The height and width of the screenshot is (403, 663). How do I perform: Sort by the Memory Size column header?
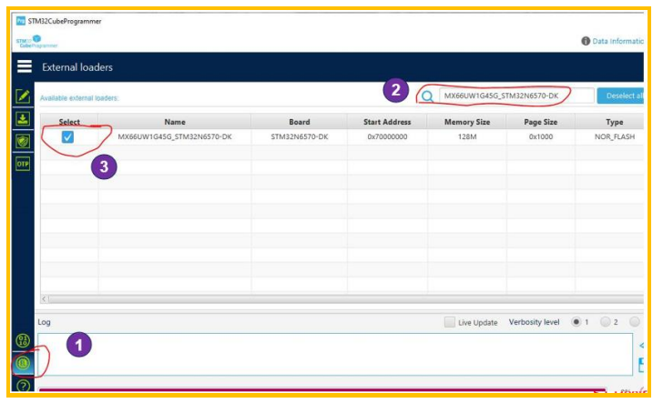pyautogui.click(x=467, y=122)
